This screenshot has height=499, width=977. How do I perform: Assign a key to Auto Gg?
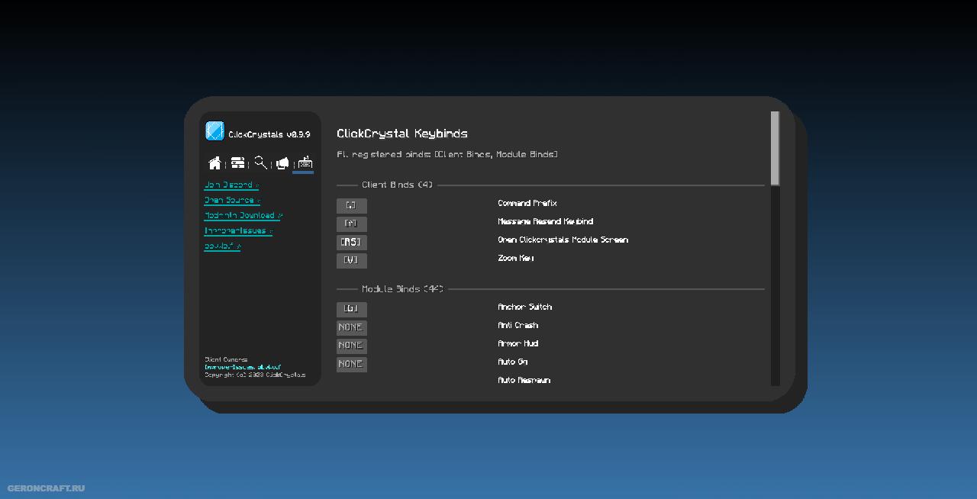tap(351, 365)
